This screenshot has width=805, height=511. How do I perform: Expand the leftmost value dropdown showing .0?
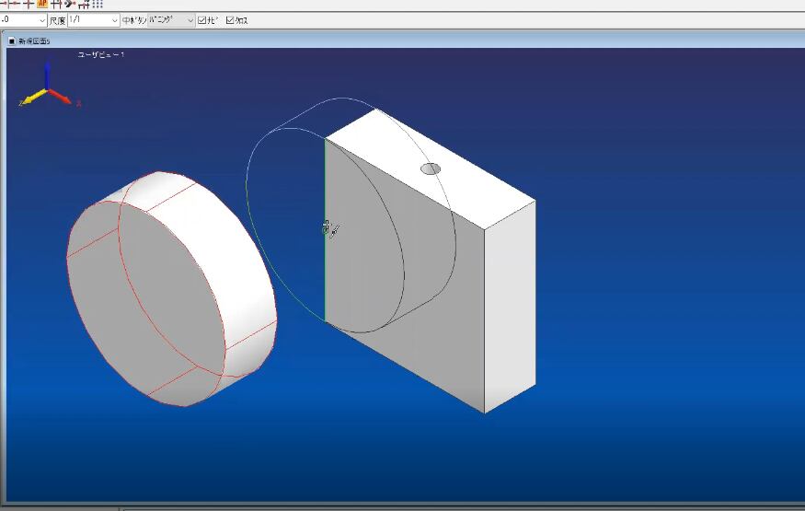click(42, 20)
